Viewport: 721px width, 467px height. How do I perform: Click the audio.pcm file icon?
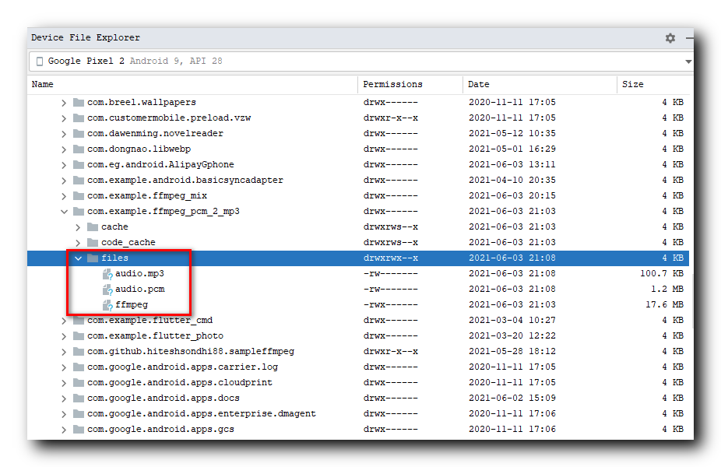[x=107, y=290]
